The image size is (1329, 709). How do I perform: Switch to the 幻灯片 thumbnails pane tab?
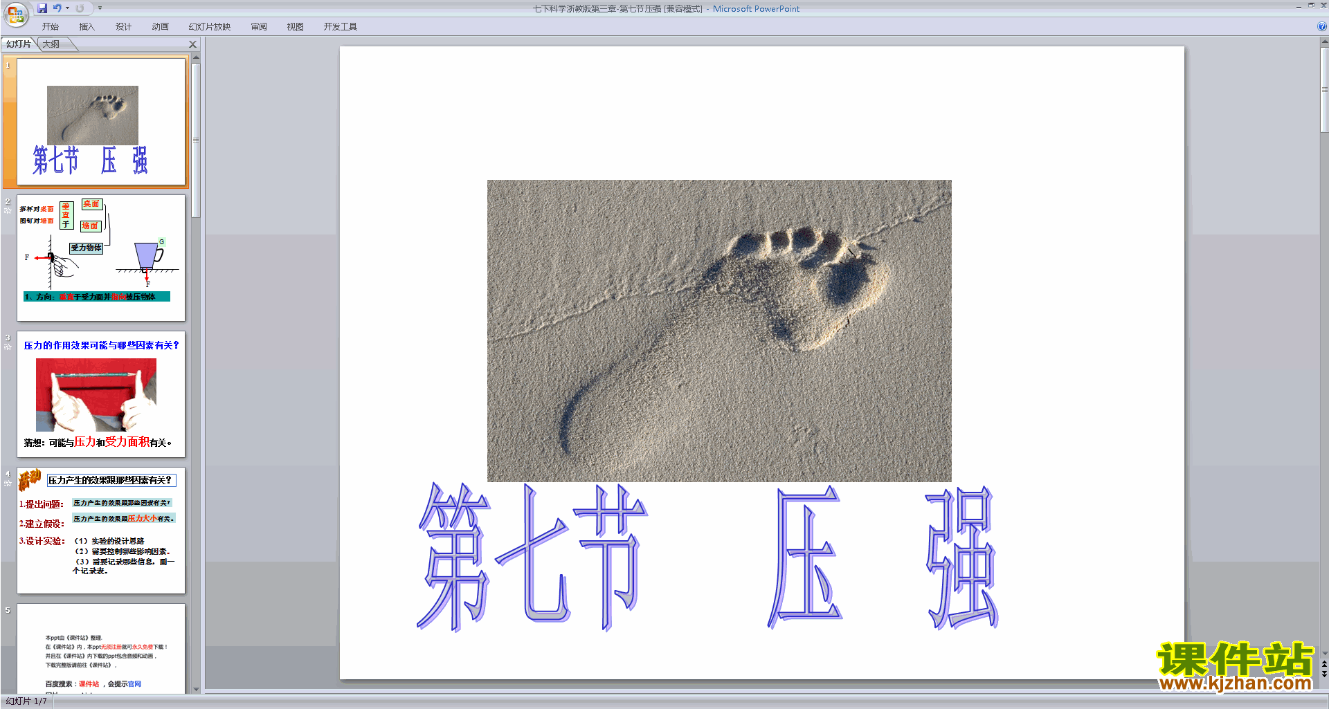tap(19, 44)
